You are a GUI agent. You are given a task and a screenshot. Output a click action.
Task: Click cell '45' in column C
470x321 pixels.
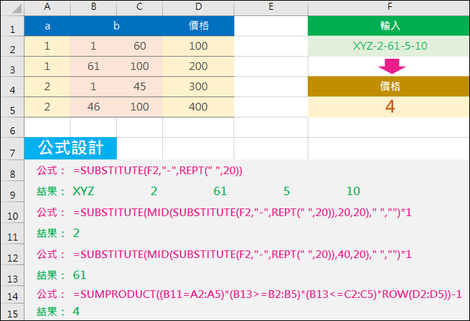tap(140, 87)
